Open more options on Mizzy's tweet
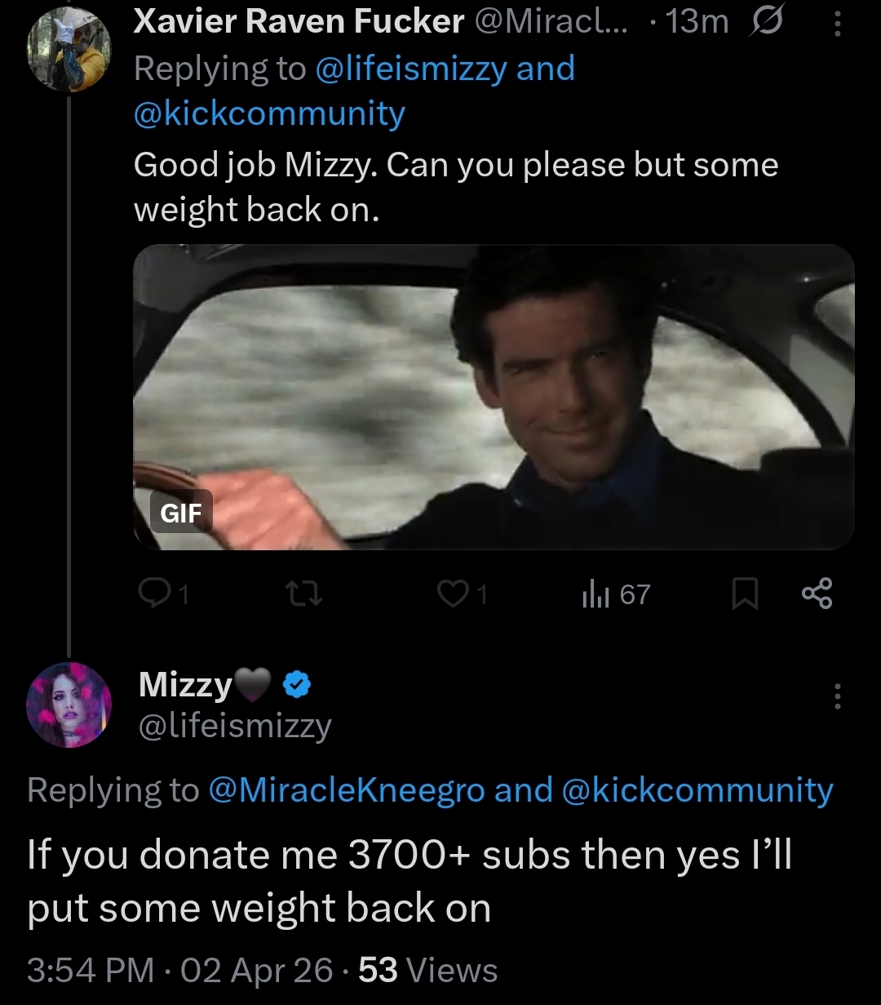 (836, 696)
